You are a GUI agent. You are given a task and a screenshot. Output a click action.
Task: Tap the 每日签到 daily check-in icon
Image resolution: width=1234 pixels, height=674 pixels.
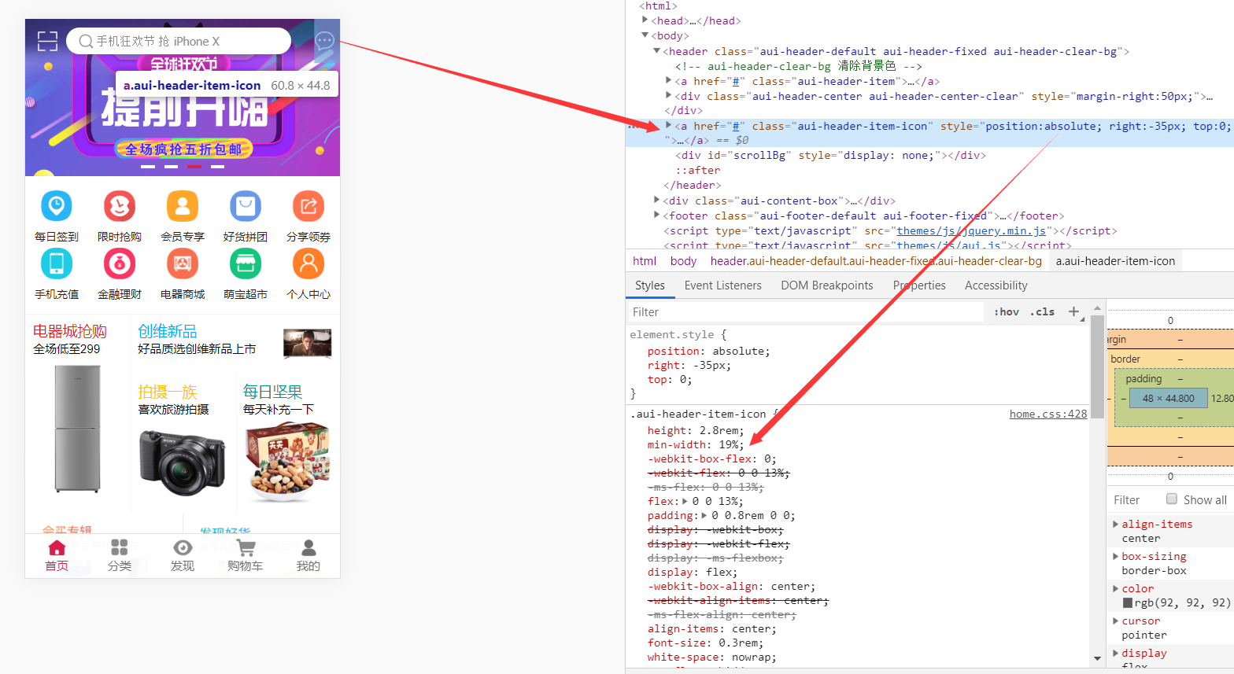tap(57, 207)
